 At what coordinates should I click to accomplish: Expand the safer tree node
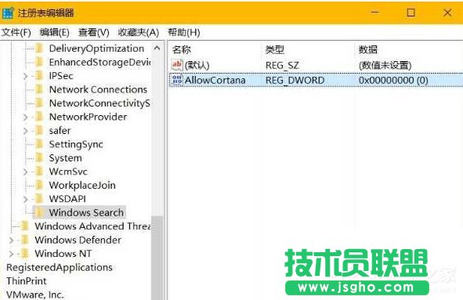point(26,131)
